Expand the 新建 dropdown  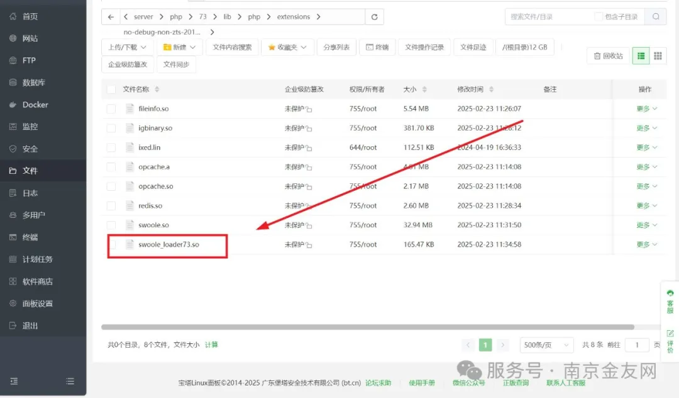tap(179, 47)
